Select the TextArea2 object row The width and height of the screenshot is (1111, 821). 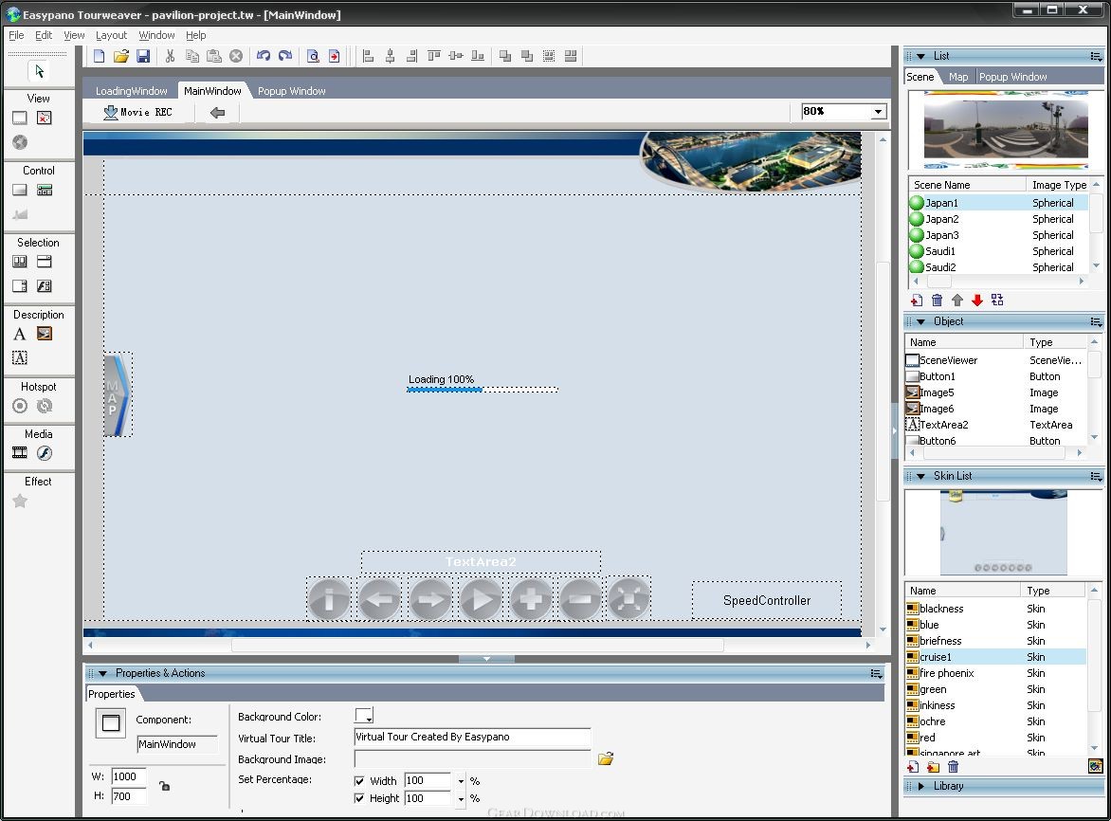coord(994,425)
